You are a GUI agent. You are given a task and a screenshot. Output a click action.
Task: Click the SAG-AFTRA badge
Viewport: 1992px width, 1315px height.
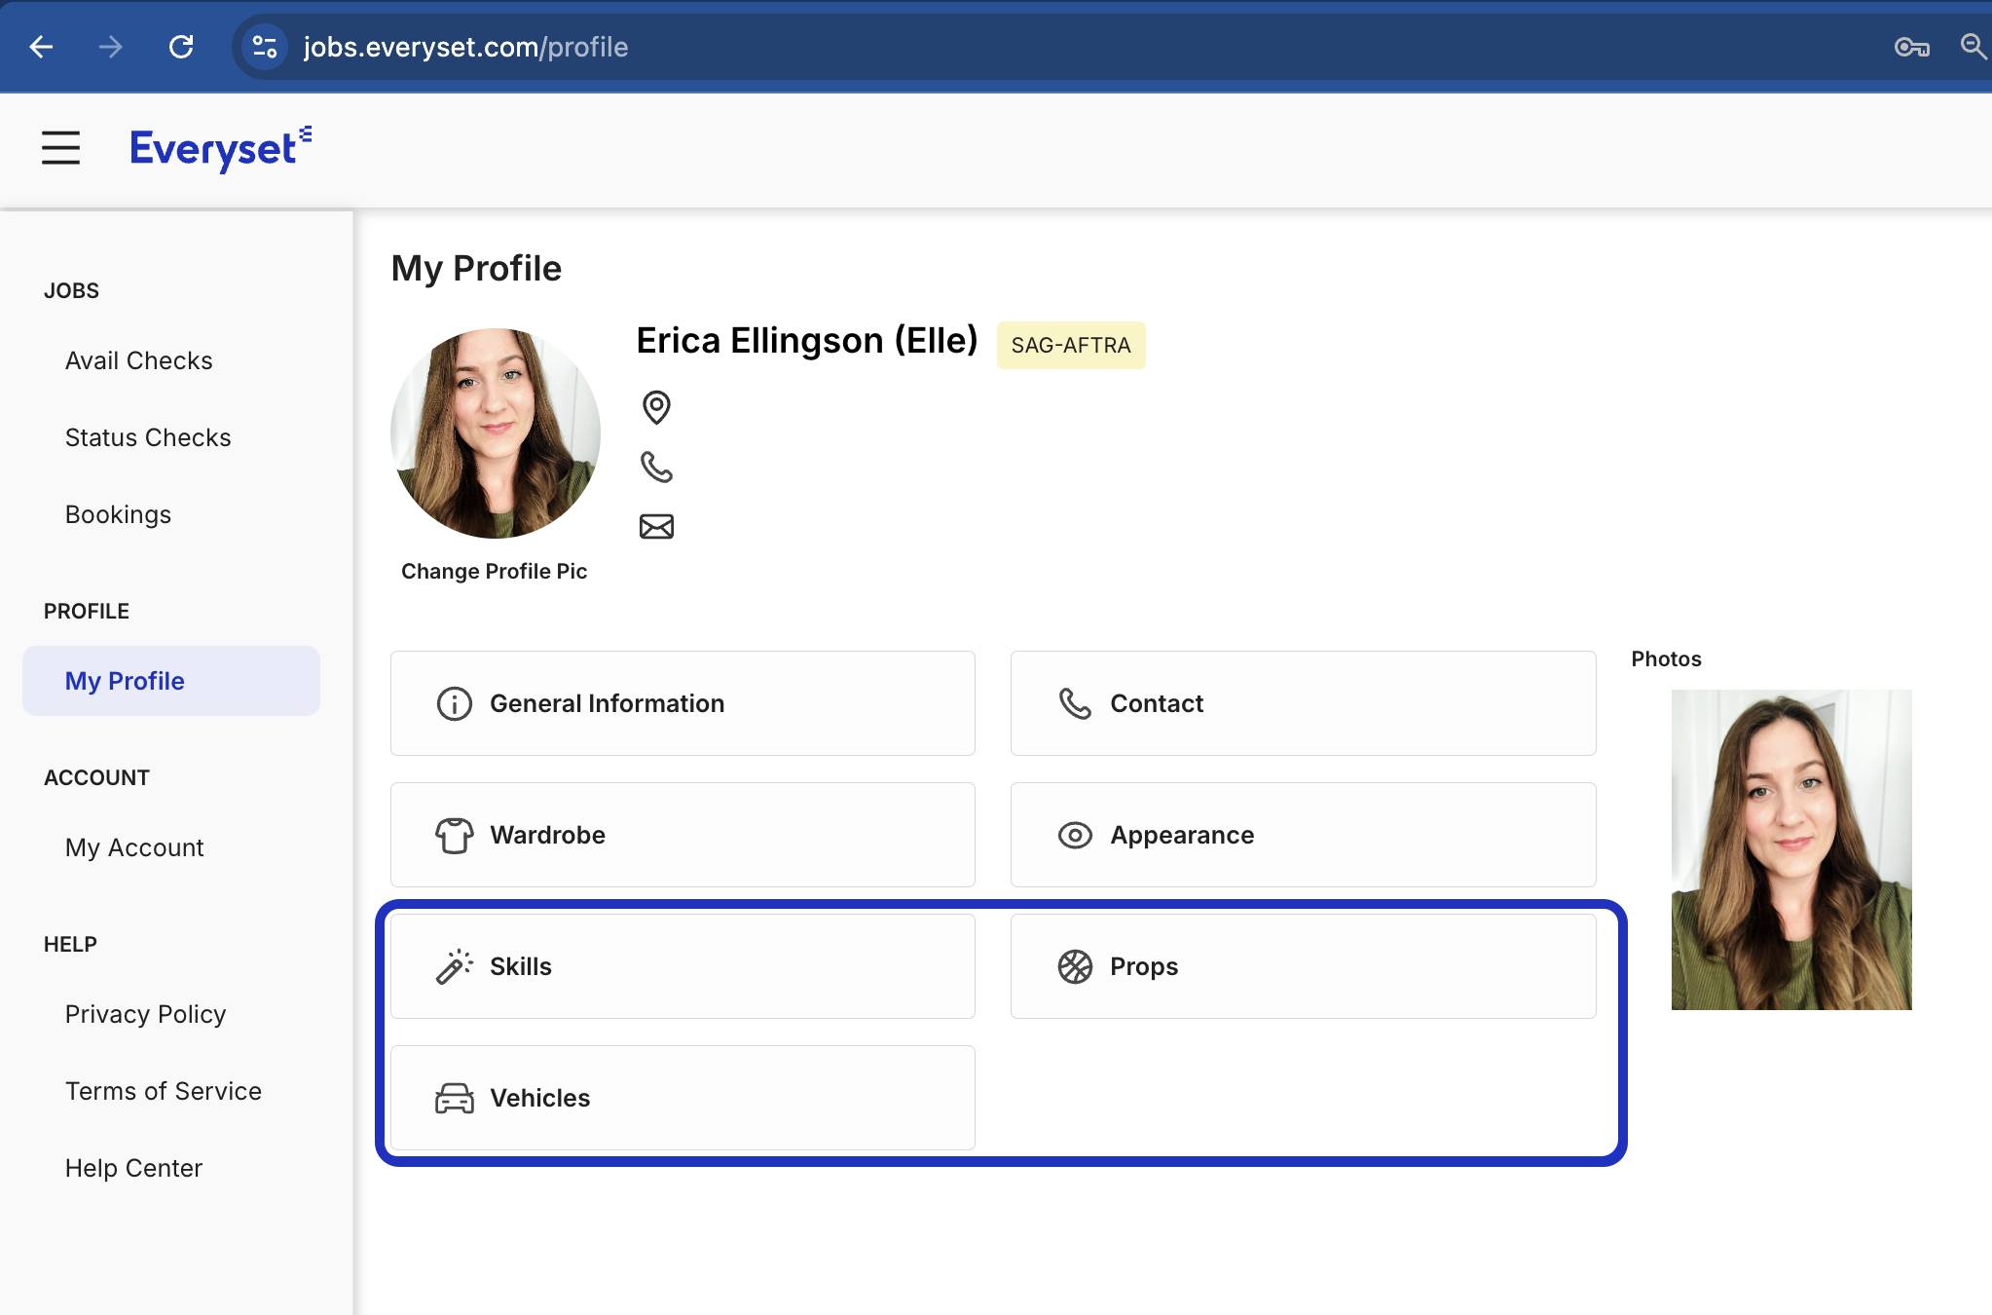1071,345
